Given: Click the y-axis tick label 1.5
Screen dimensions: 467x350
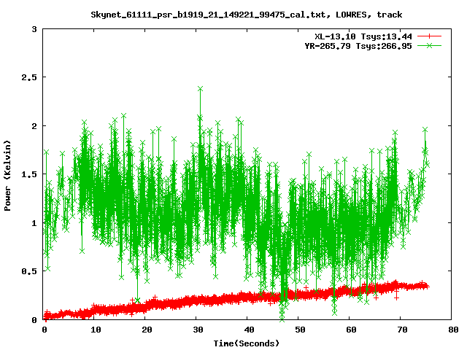Looking at the screenshot, I should (29, 174).
